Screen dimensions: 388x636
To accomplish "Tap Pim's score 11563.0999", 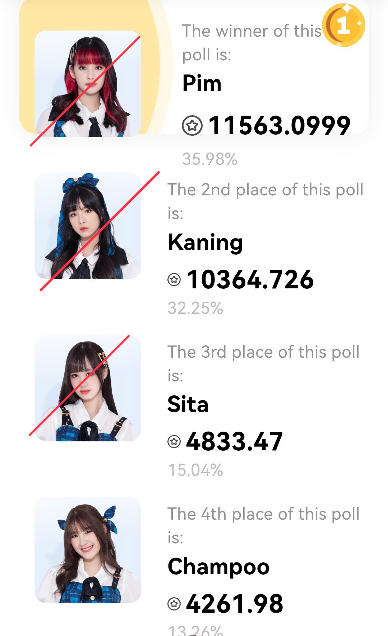I will tap(279, 126).
